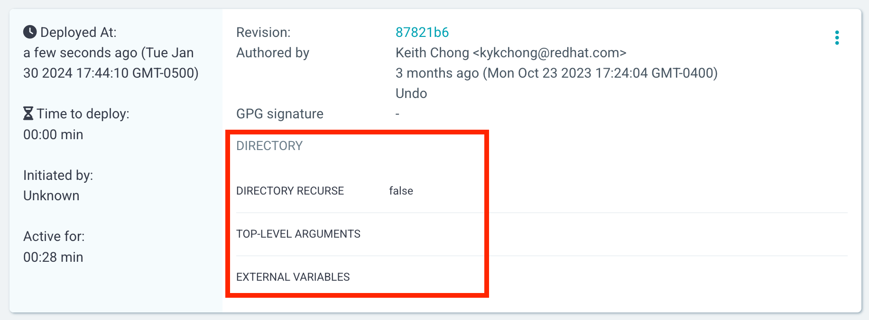Click the false value for Directory Recurse
This screenshot has width=869, height=320.
[401, 191]
